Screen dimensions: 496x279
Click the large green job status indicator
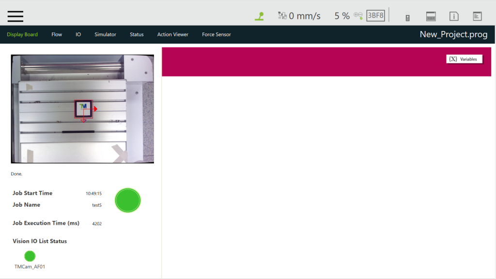128,200
